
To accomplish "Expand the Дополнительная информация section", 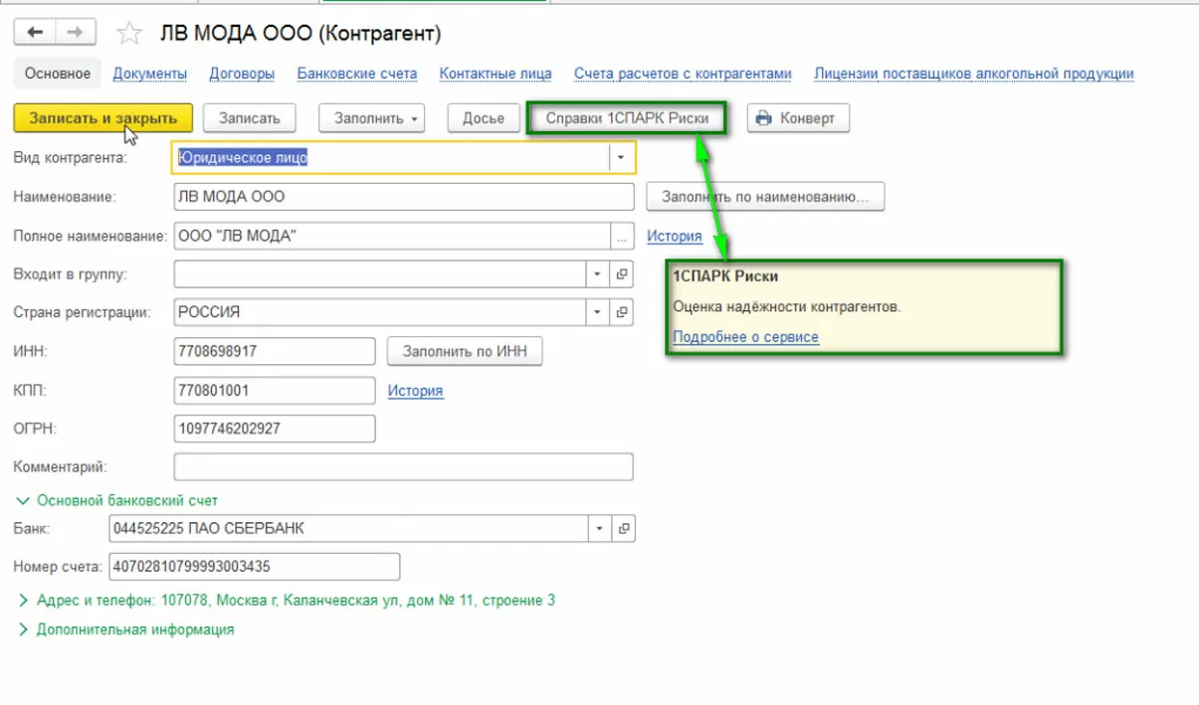I will point(24,629).
